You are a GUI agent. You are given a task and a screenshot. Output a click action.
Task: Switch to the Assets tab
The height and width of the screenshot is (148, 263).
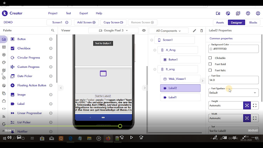[x=220, y=23]
